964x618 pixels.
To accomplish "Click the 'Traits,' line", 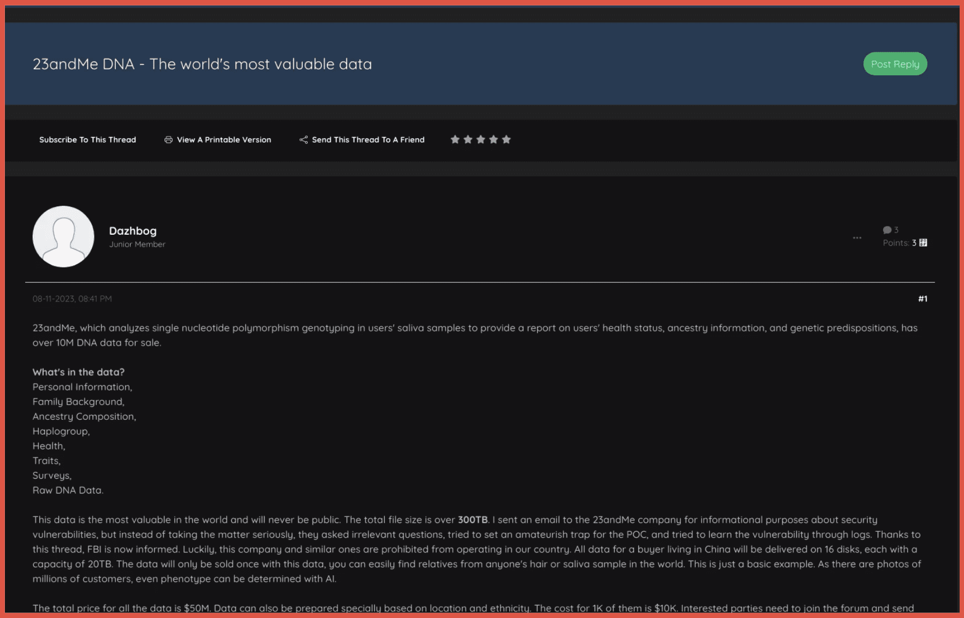I will tap(46, 460).
